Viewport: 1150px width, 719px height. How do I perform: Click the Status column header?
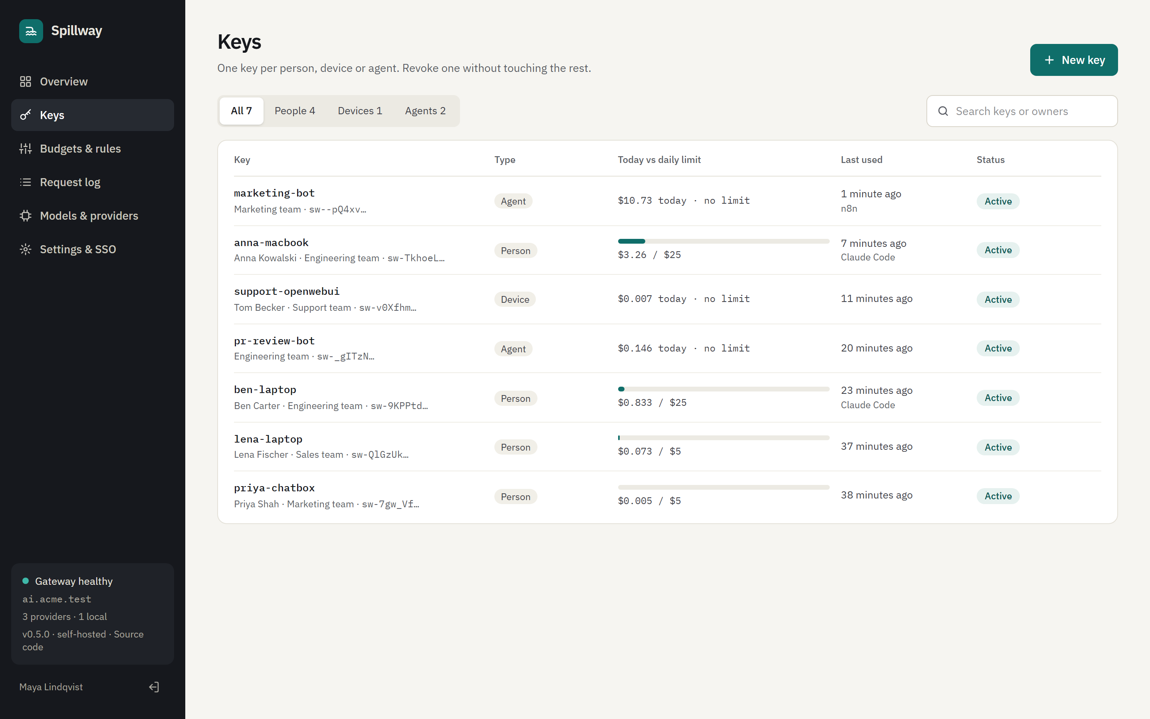[991, 160]
